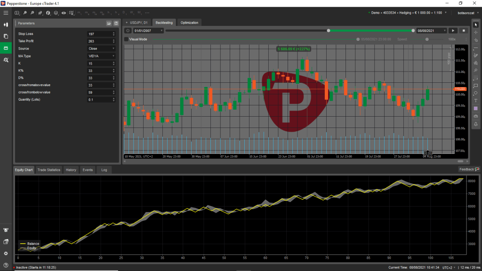Click the Feedback button

point(469,169)
